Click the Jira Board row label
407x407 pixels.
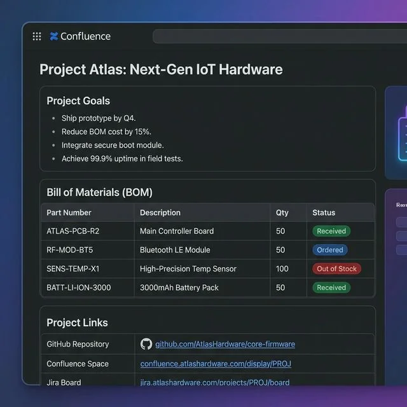pos(64,382)
